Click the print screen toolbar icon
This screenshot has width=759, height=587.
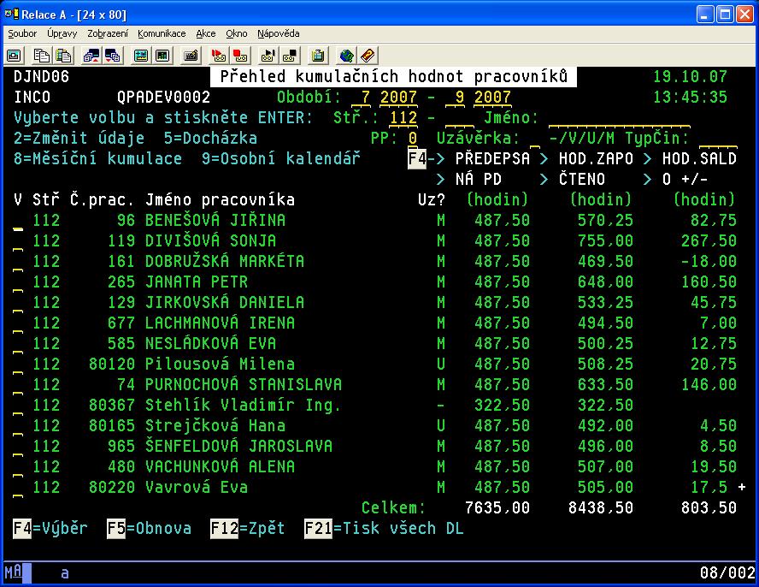pos(15,56)
